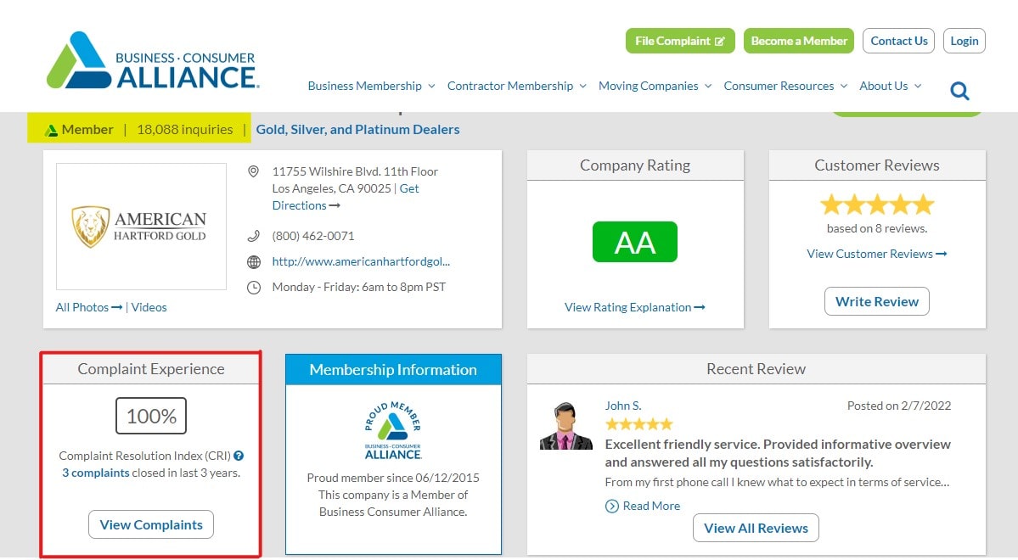
Task: Expand the Business Membership menu
Action: pyautogui.click(x=371, y=86)
